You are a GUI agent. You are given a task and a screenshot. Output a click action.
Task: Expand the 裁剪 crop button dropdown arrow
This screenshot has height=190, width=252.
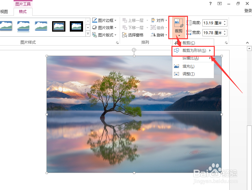pyautogui.click(x=179, y=35)
